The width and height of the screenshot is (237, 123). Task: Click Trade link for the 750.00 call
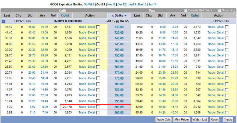point(82,50)
